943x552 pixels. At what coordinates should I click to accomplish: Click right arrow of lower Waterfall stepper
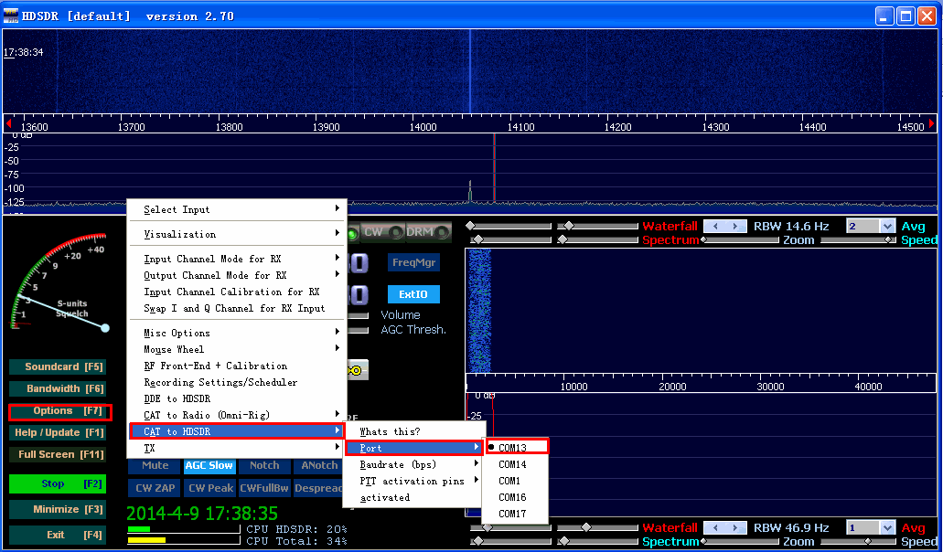735,527
